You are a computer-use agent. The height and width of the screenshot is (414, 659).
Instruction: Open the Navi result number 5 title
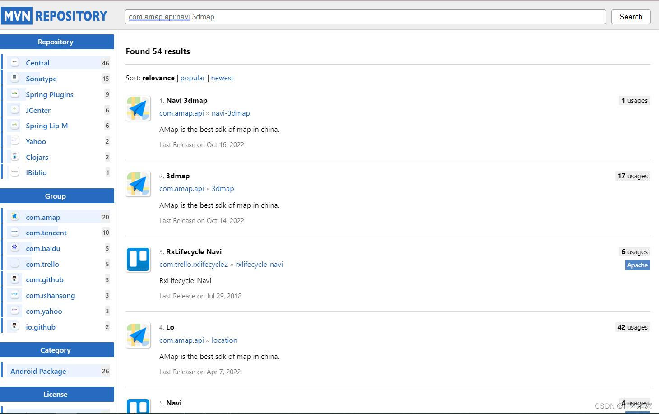[174, 403]
